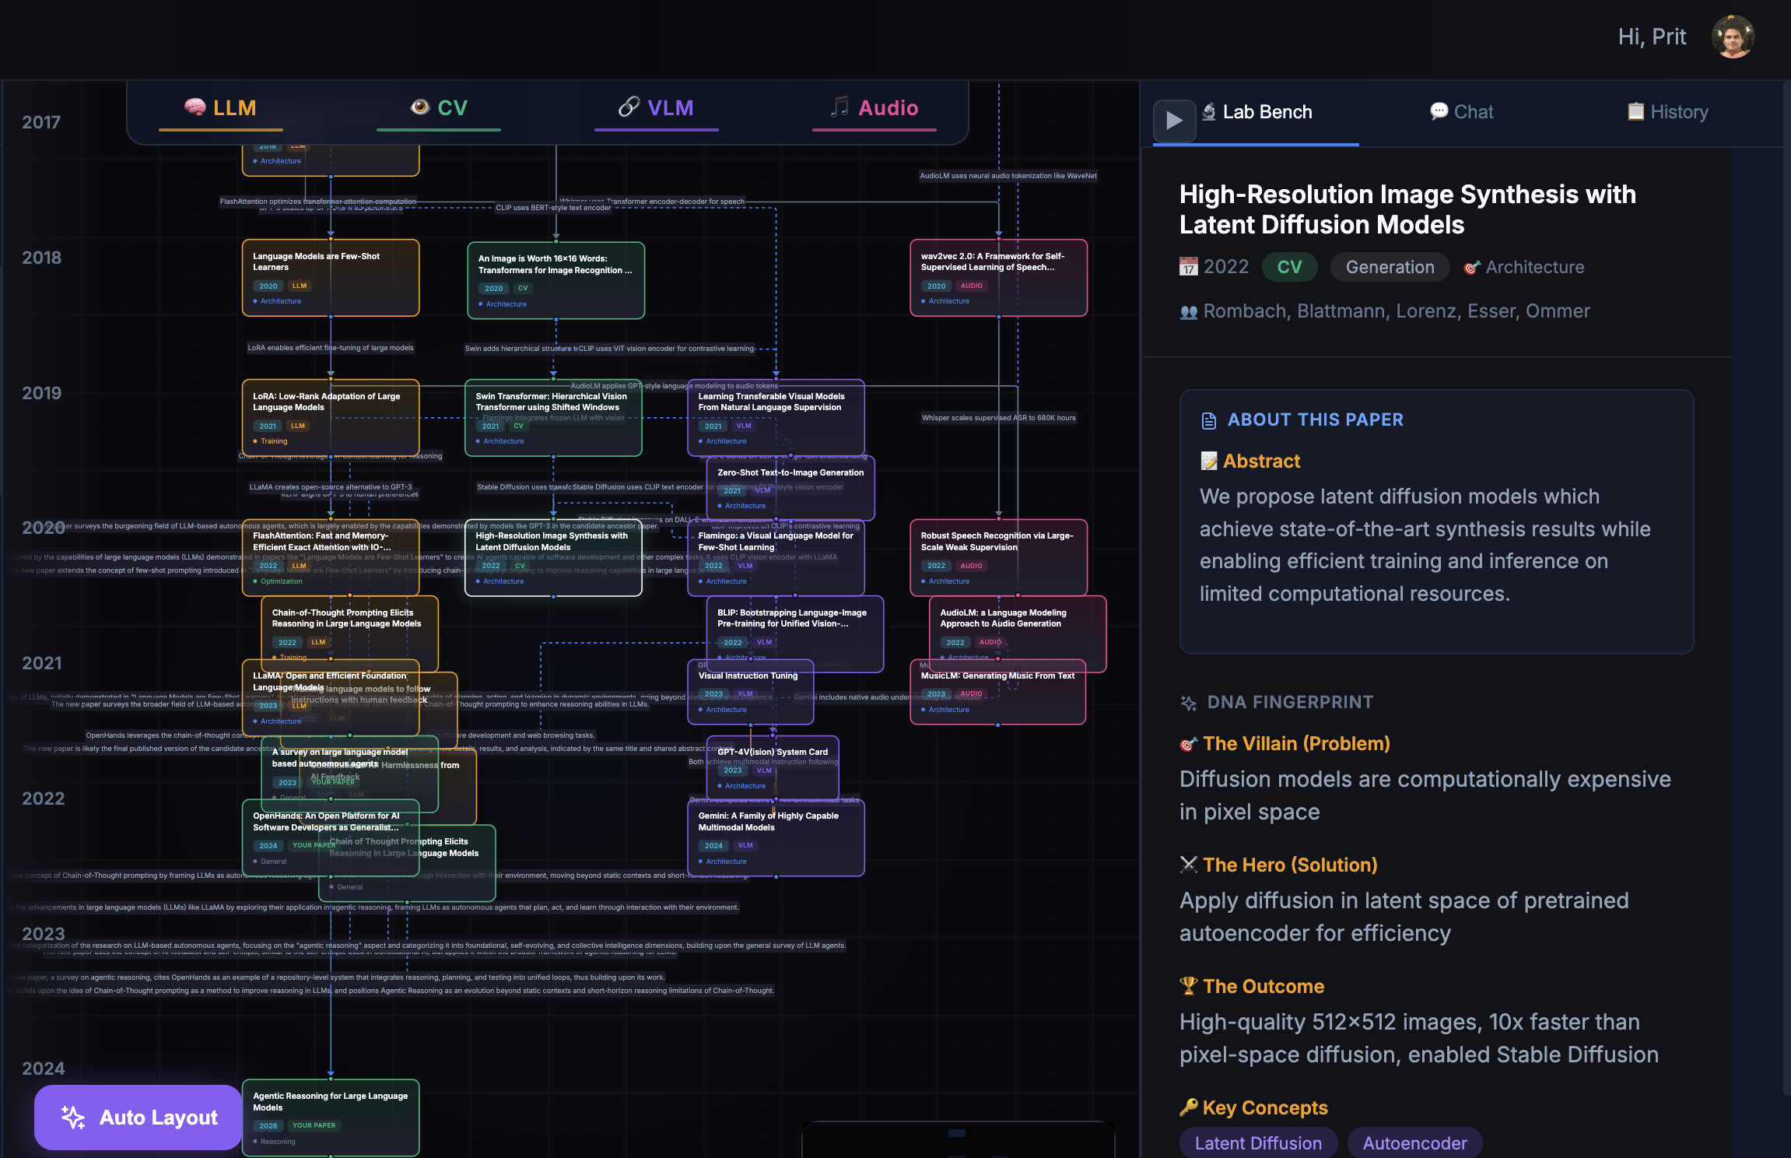This screenshot has width=1791, height=1158.
Task: Open the History tab
Action: (x=1667, y=112)
